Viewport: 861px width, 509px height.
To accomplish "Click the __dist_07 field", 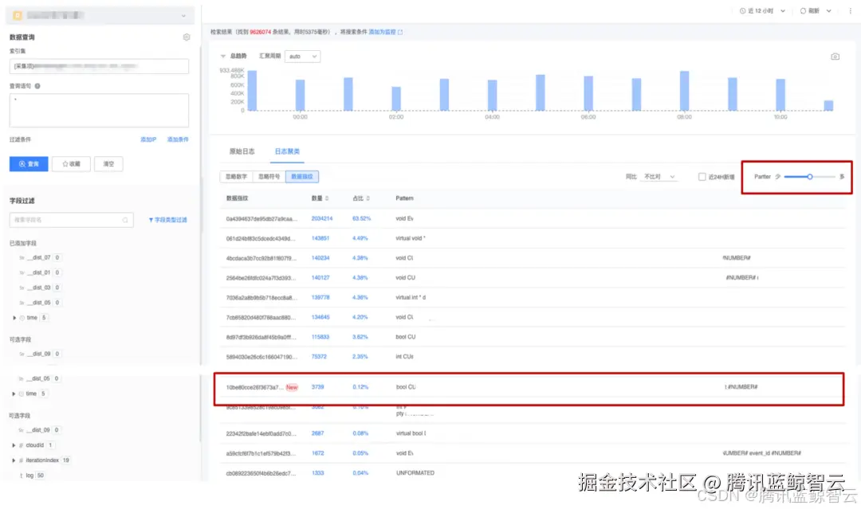I will 39,258.
